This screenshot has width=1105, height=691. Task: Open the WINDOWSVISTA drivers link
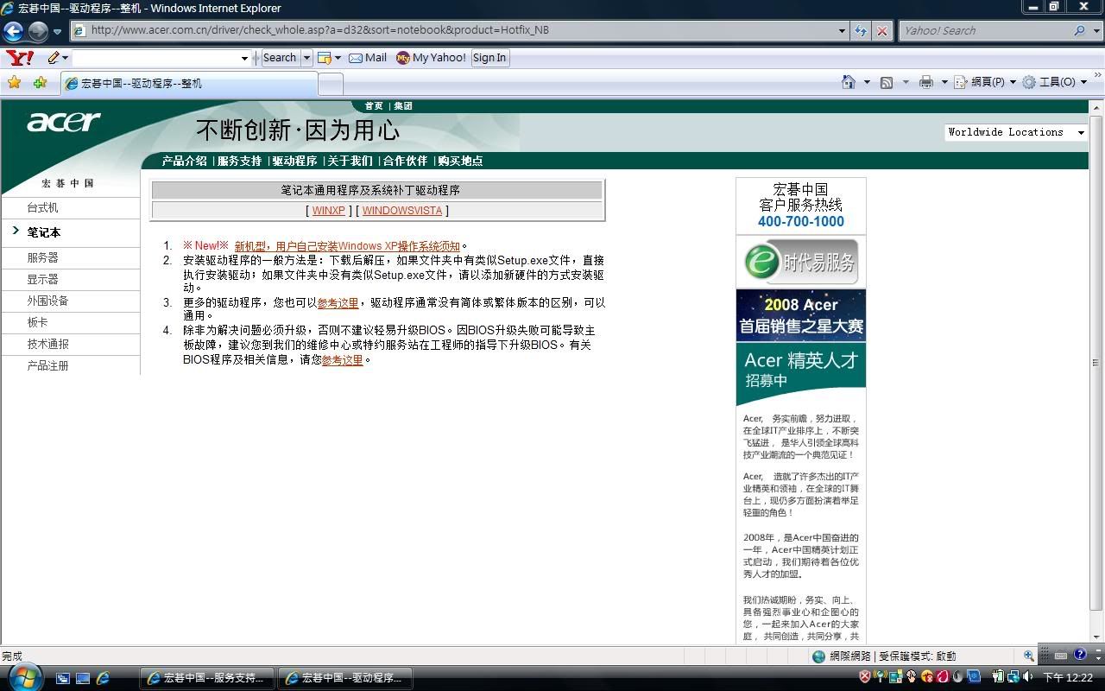(x=401, y=211)
